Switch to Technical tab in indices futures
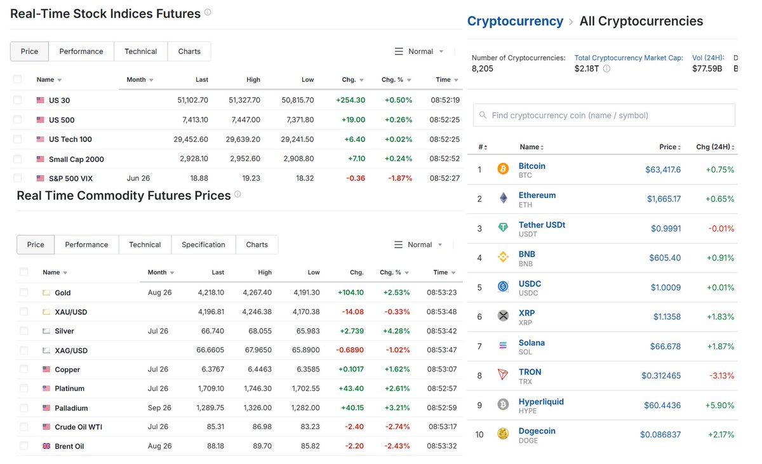The image size is (762, 464). (141, 51)
